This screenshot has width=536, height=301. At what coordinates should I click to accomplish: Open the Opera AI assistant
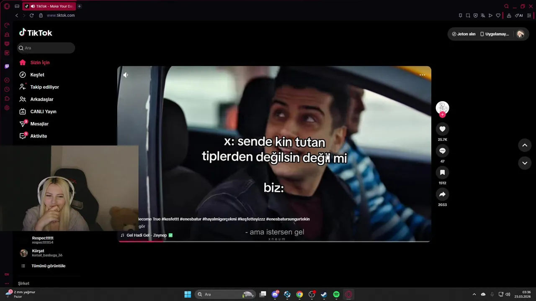pos(519,15)
